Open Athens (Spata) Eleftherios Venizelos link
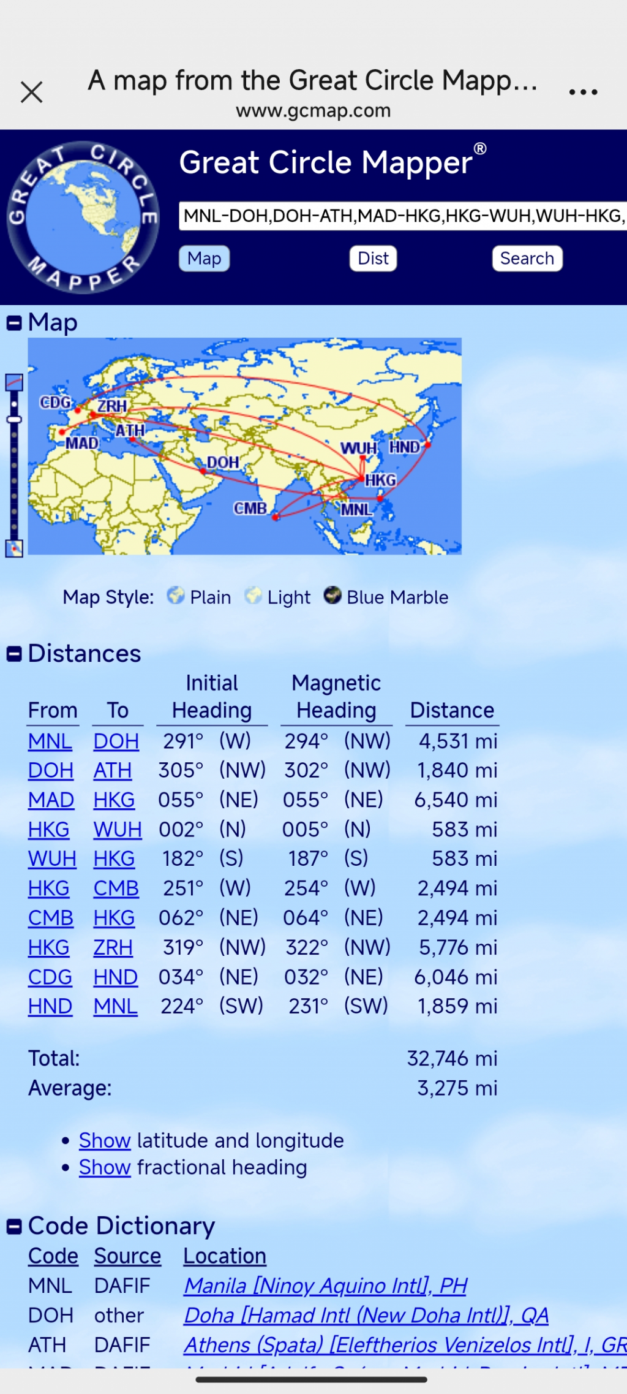The width and height of the screenshot is (627, 1394). [405, 1345]
